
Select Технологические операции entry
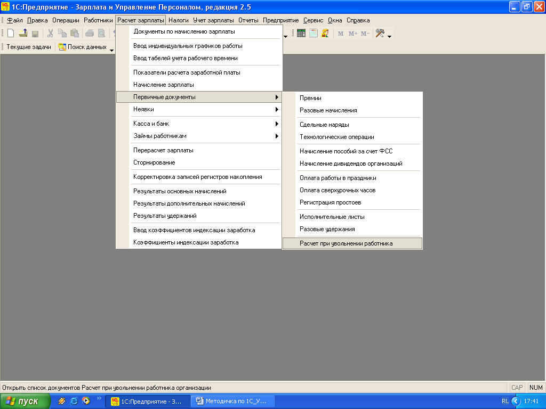(x=352, y=137)
